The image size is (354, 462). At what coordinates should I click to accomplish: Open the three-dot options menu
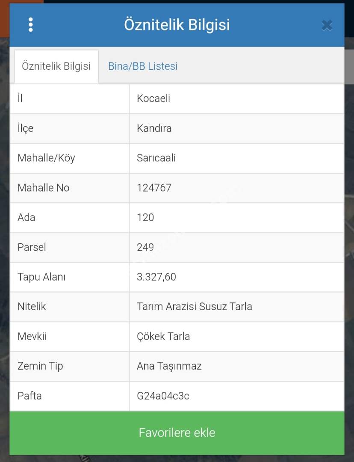[30, 25]
